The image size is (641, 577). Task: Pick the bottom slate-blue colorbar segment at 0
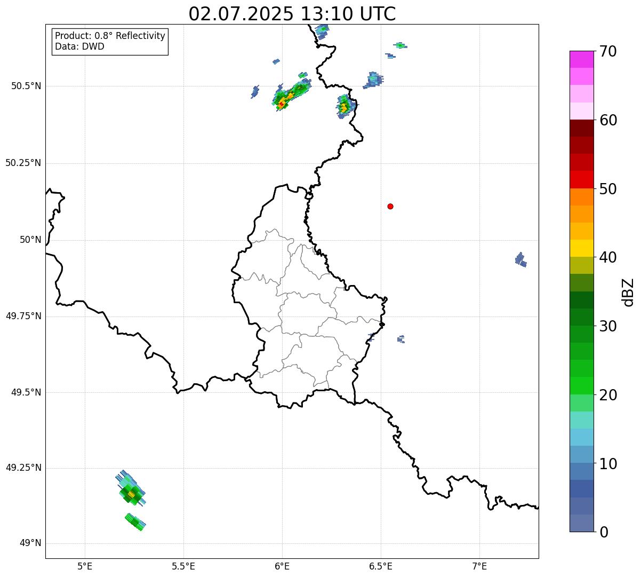(x=581, y=523)
